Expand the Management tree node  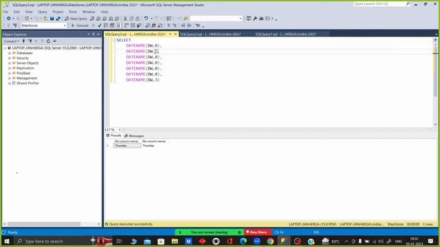coord(10,78)
